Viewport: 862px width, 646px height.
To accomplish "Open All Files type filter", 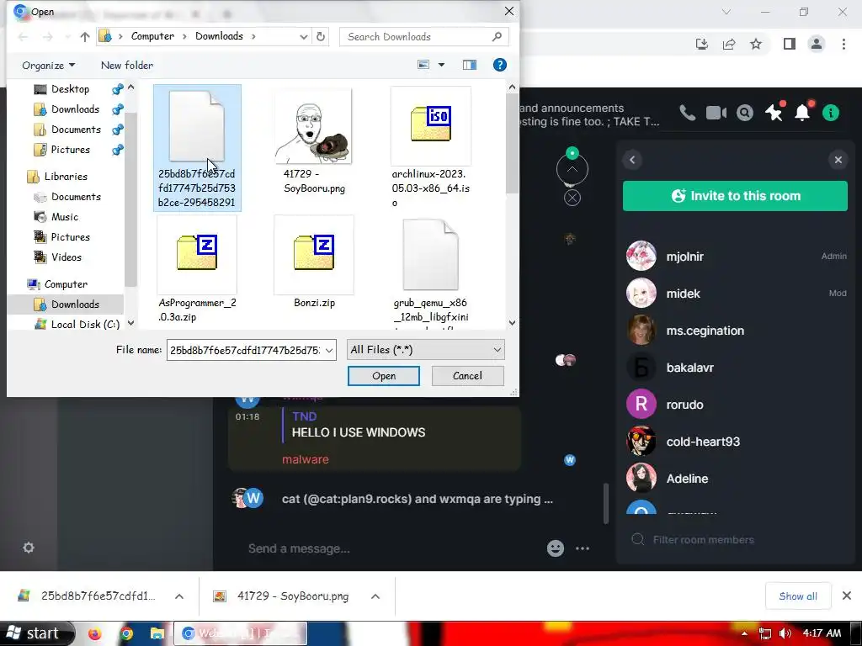I will click(x=425, y=350).
